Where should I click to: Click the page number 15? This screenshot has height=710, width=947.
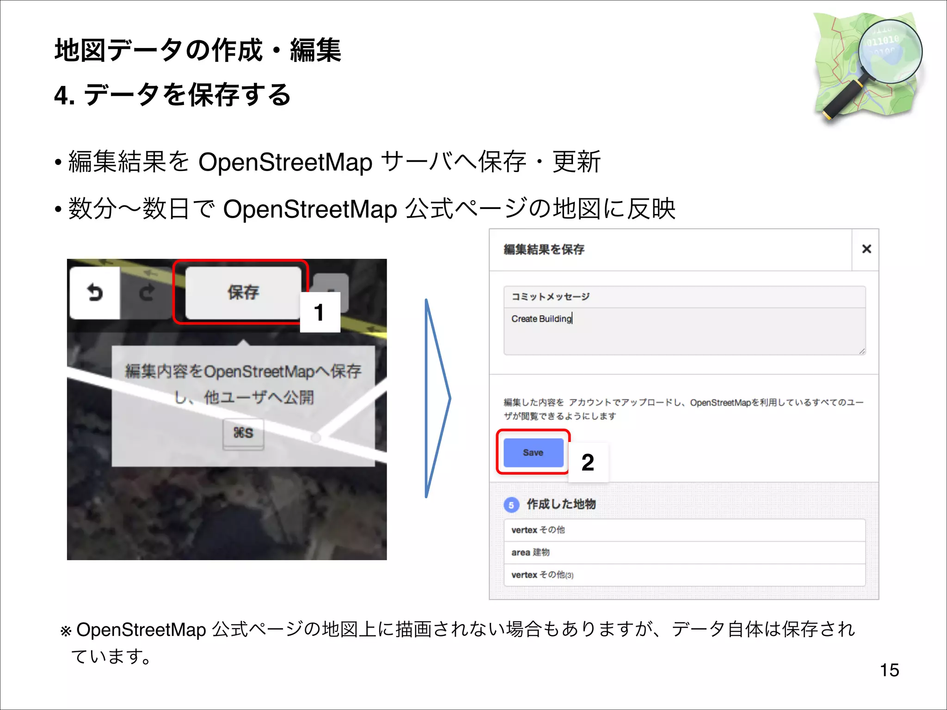tap(889, 670)
